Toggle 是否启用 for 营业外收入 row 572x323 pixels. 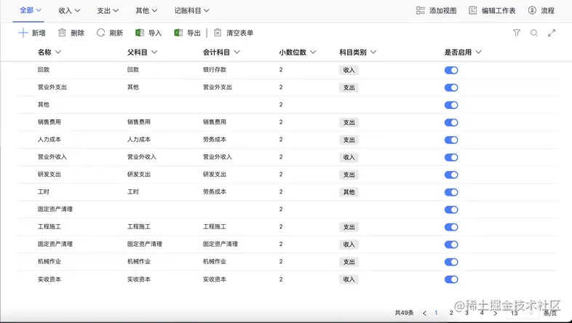coord(451,157)
